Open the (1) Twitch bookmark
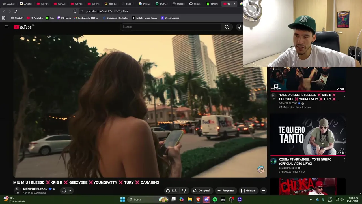This screenshot has height=204, width=362. [64, 18]
